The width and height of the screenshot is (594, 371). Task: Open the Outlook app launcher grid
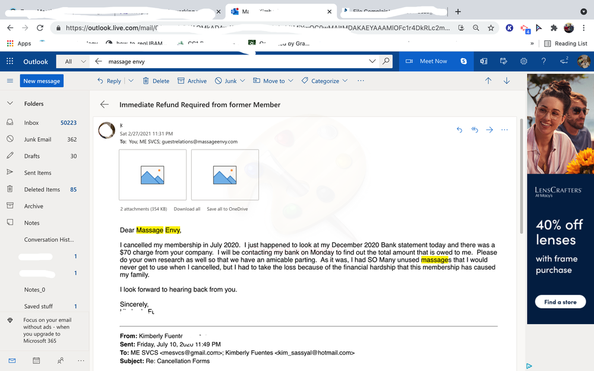pos(10,61)
